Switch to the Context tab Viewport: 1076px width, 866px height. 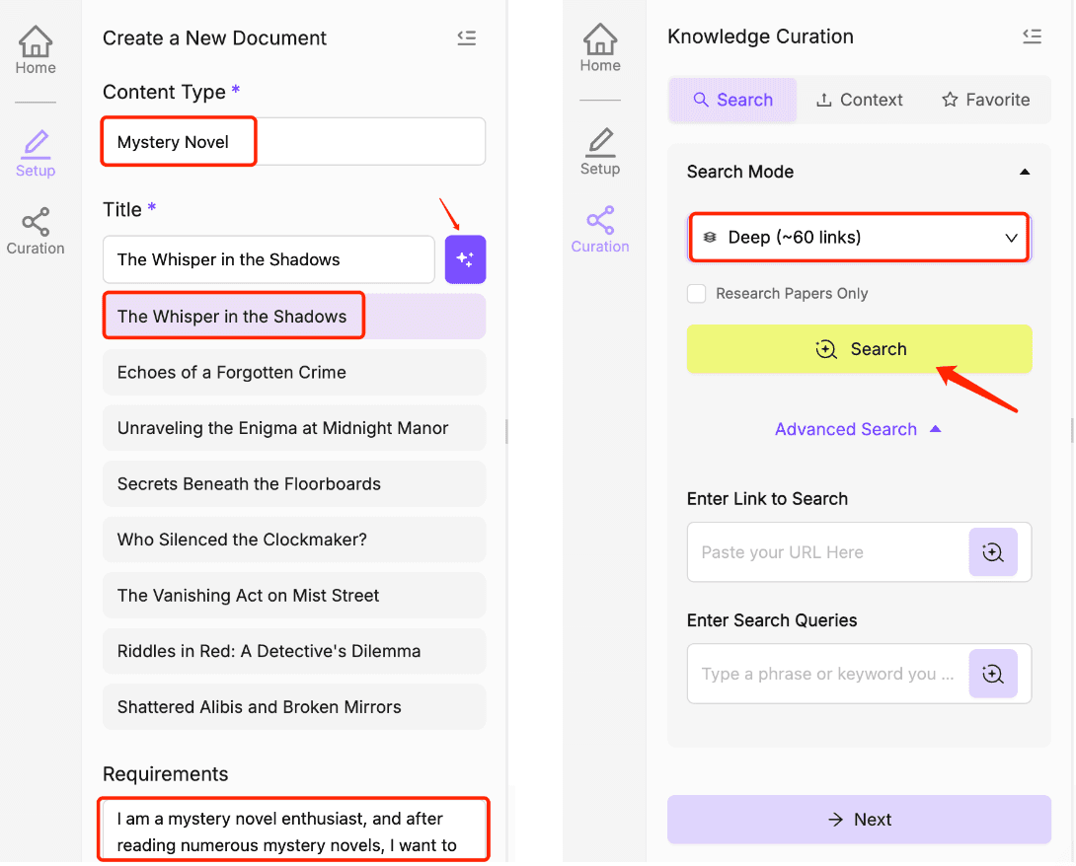point(859,100)
